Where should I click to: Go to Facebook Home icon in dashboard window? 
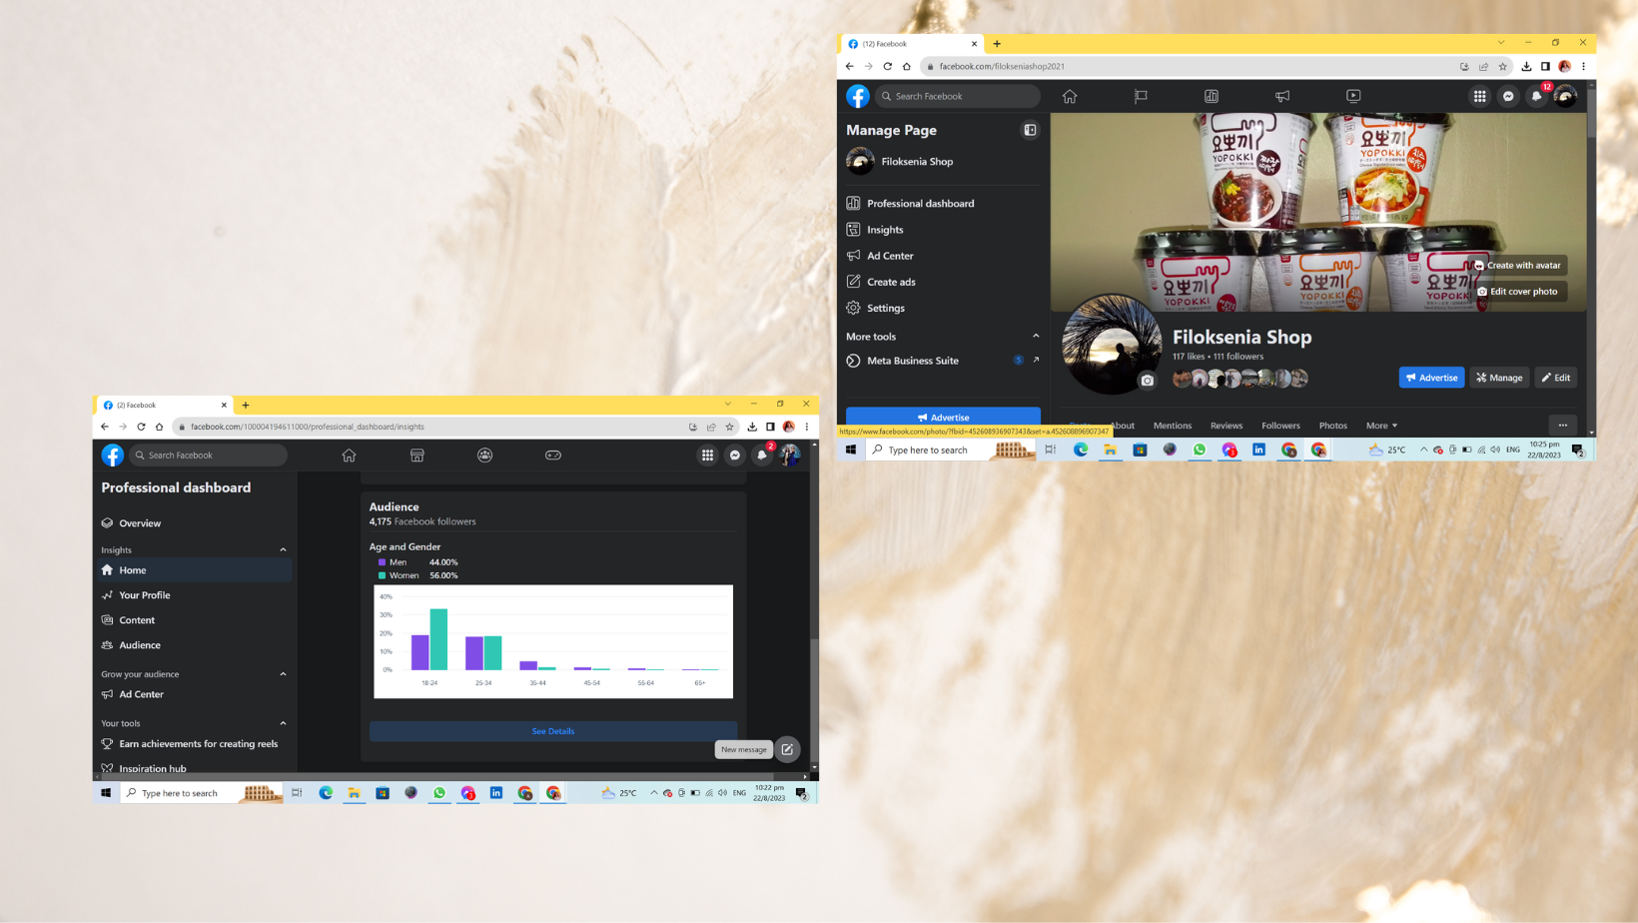point(349,456)
